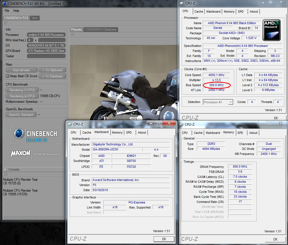Click the empty Tester name field

pyautogui.click(x=46, y=56)
